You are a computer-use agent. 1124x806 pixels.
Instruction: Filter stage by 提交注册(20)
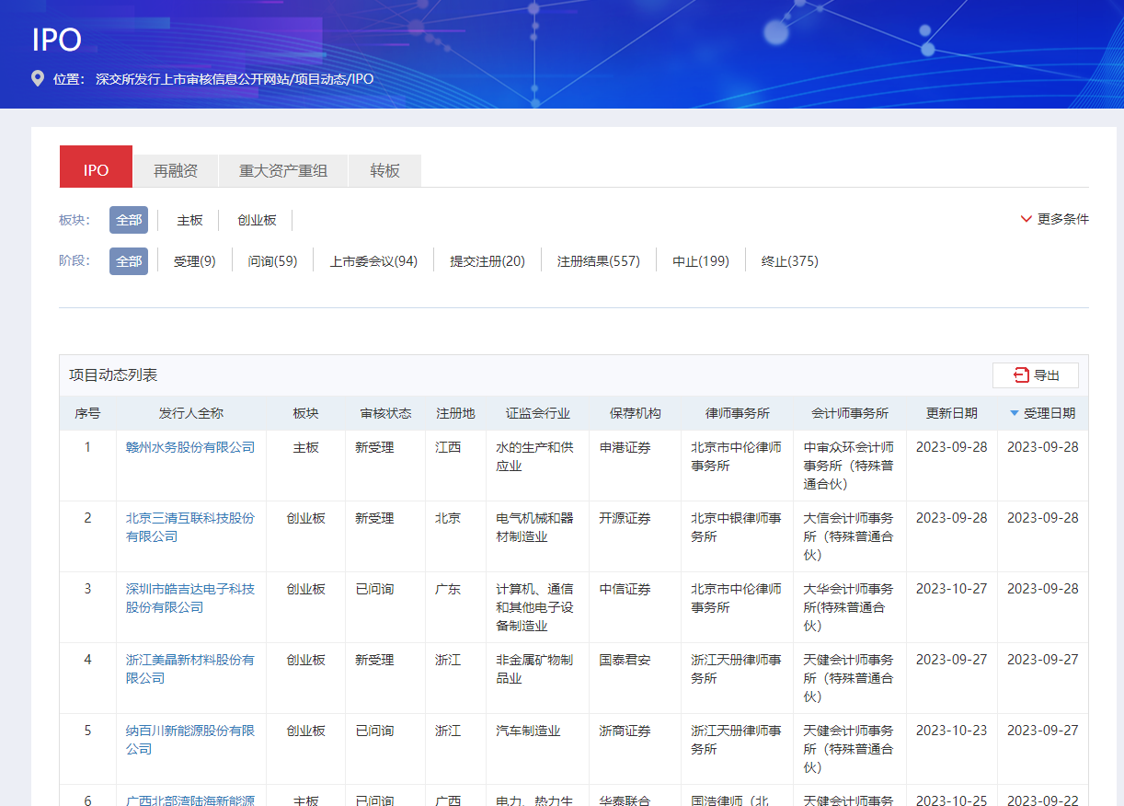(x=487, y=261)
